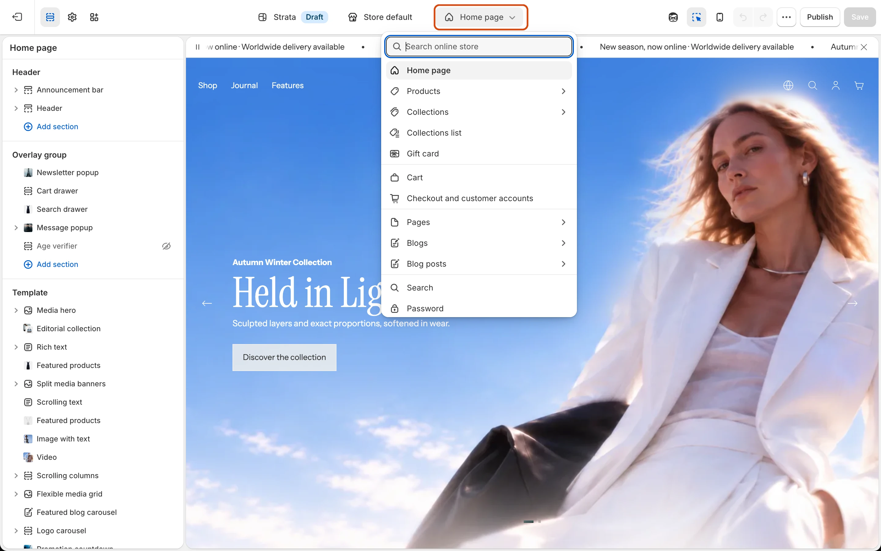The width and height of the screenshot is (881, 551).
Task: Pause the announcement bar marquee
Action: pos(198,47)
